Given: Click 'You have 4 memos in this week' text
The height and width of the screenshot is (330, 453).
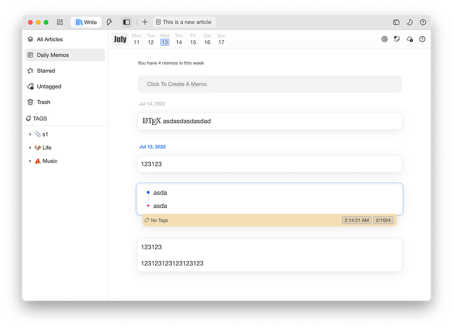Looking at the screenshot, I should pyautogui.click(x=171, y=63).
